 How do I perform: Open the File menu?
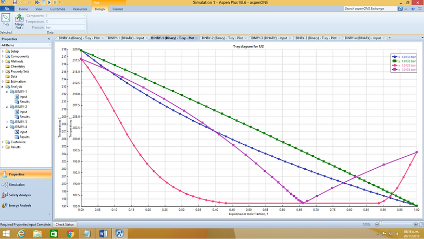pyautogui.click(x=7, y=9)
